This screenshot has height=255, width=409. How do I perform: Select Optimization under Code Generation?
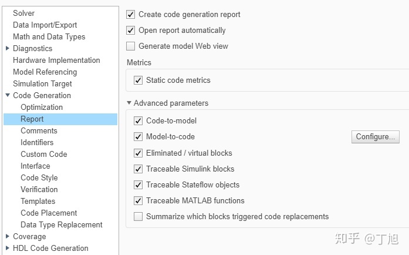[42, 107]
